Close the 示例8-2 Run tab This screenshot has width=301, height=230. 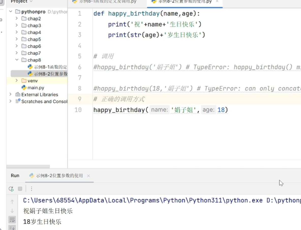88,175
